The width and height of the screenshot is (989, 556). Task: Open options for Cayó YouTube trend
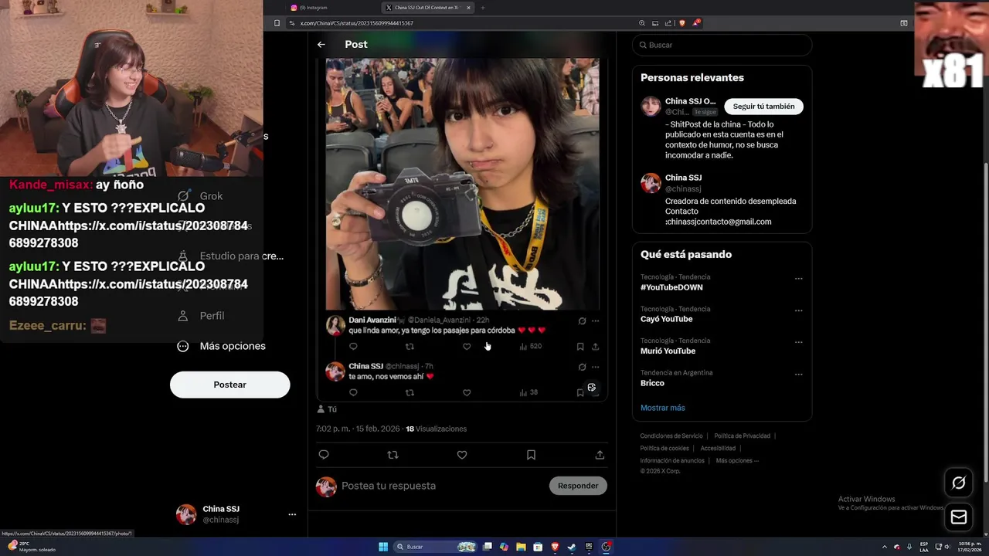point(799,310)
